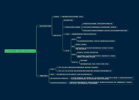Image resolution: width=139 pixels, height=100 pixels.
Task: Select the '独立自主' leaf node
Action: (79, 37)
